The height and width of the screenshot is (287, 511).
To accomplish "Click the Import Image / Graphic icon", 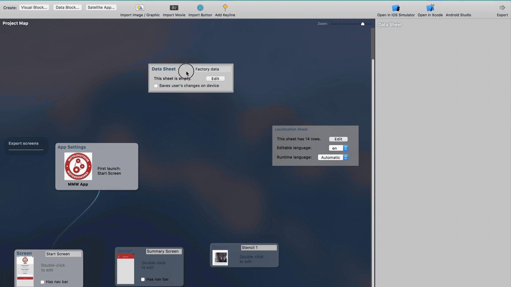I will [x=139, y=7].
